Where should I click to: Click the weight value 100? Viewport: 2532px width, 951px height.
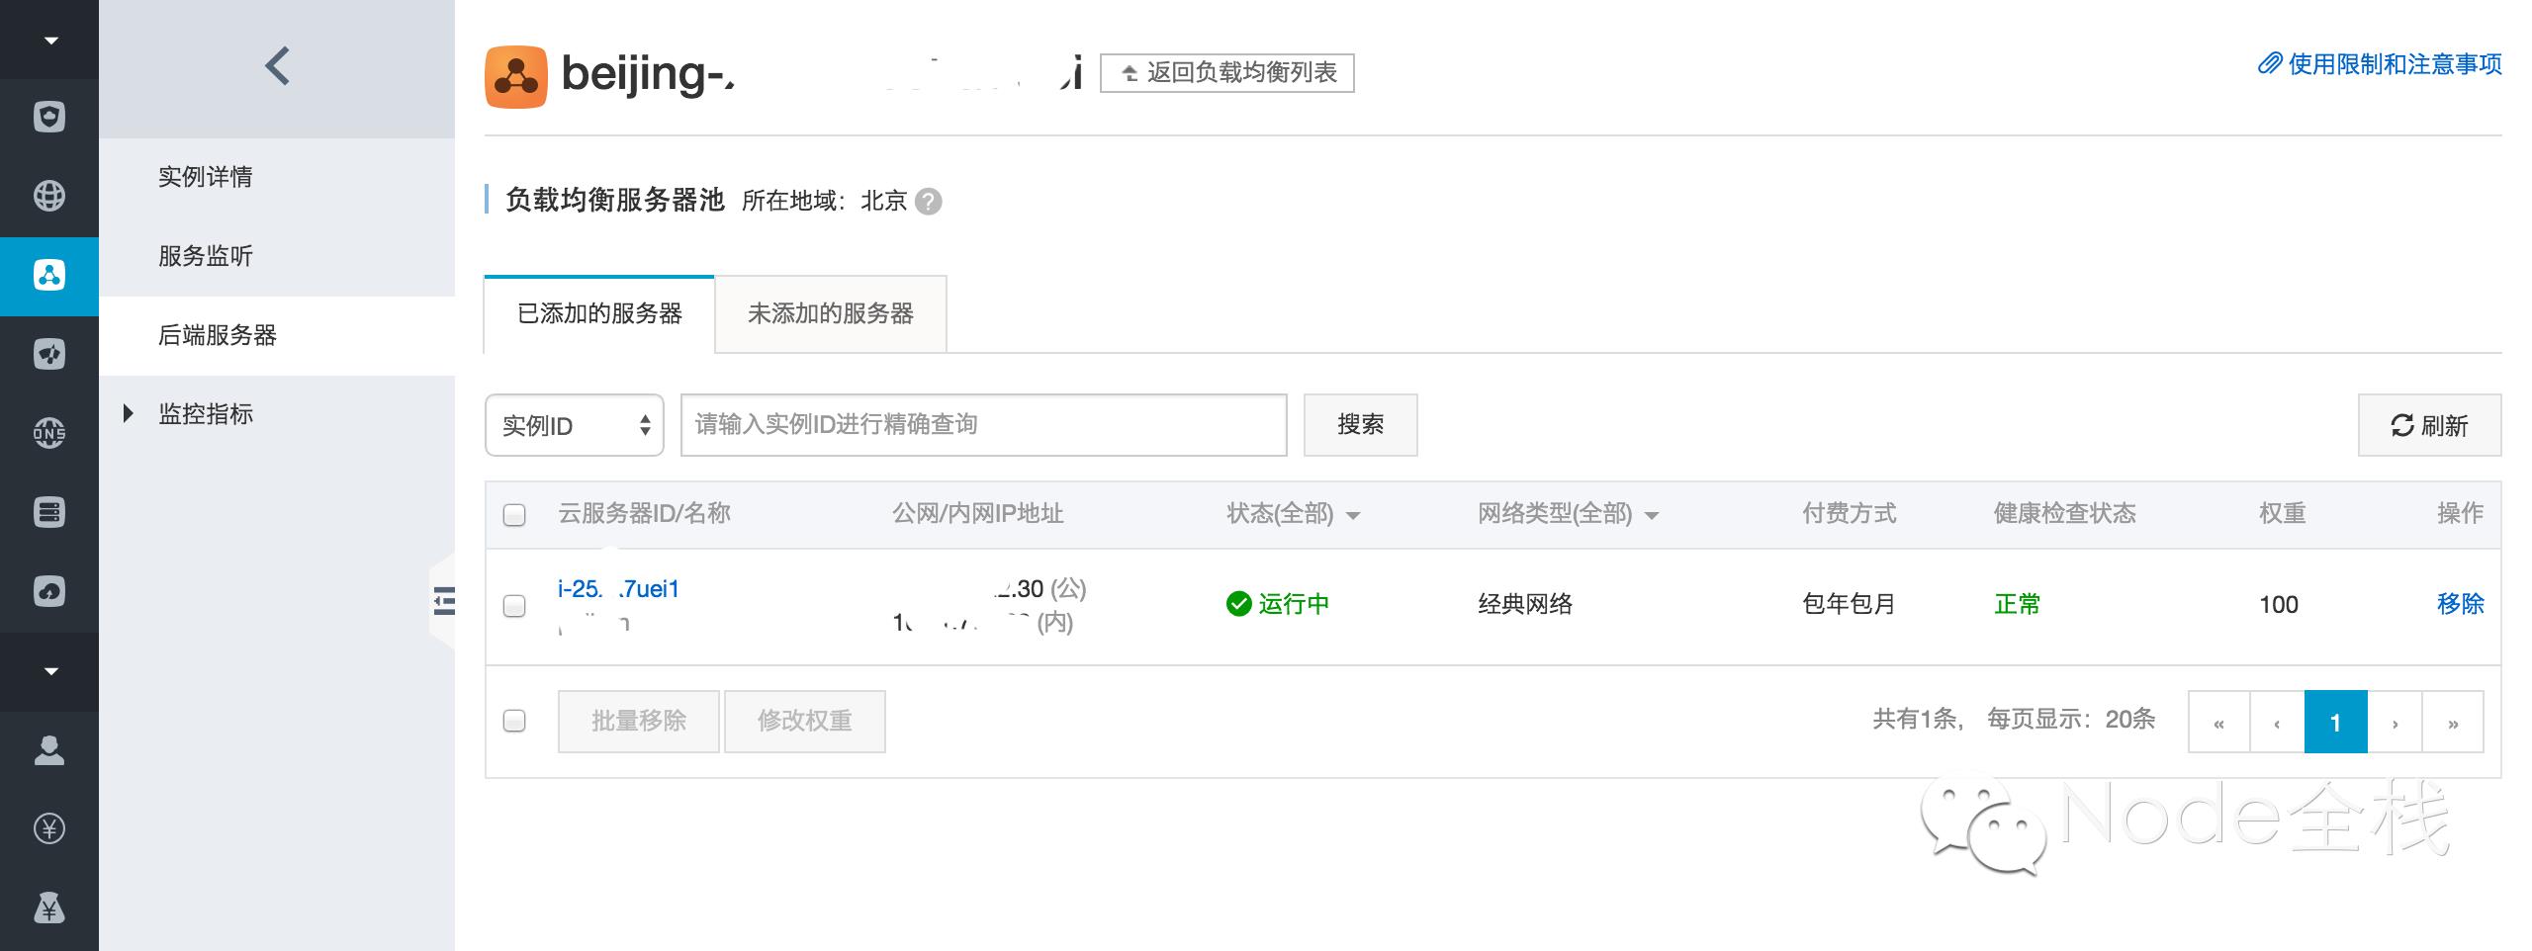[x=2279, y=605]
